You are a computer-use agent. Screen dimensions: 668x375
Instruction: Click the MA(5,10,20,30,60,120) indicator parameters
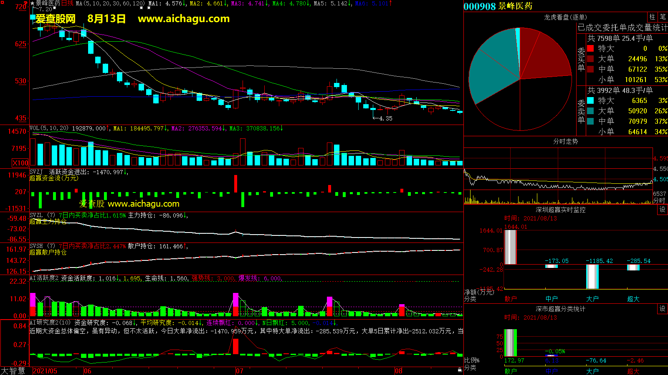[110, 3]
